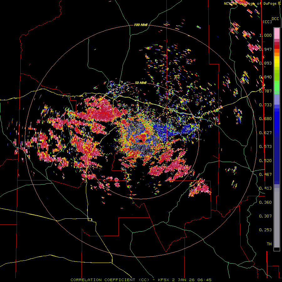Click the 0.573 scale value

click(265, 147)
